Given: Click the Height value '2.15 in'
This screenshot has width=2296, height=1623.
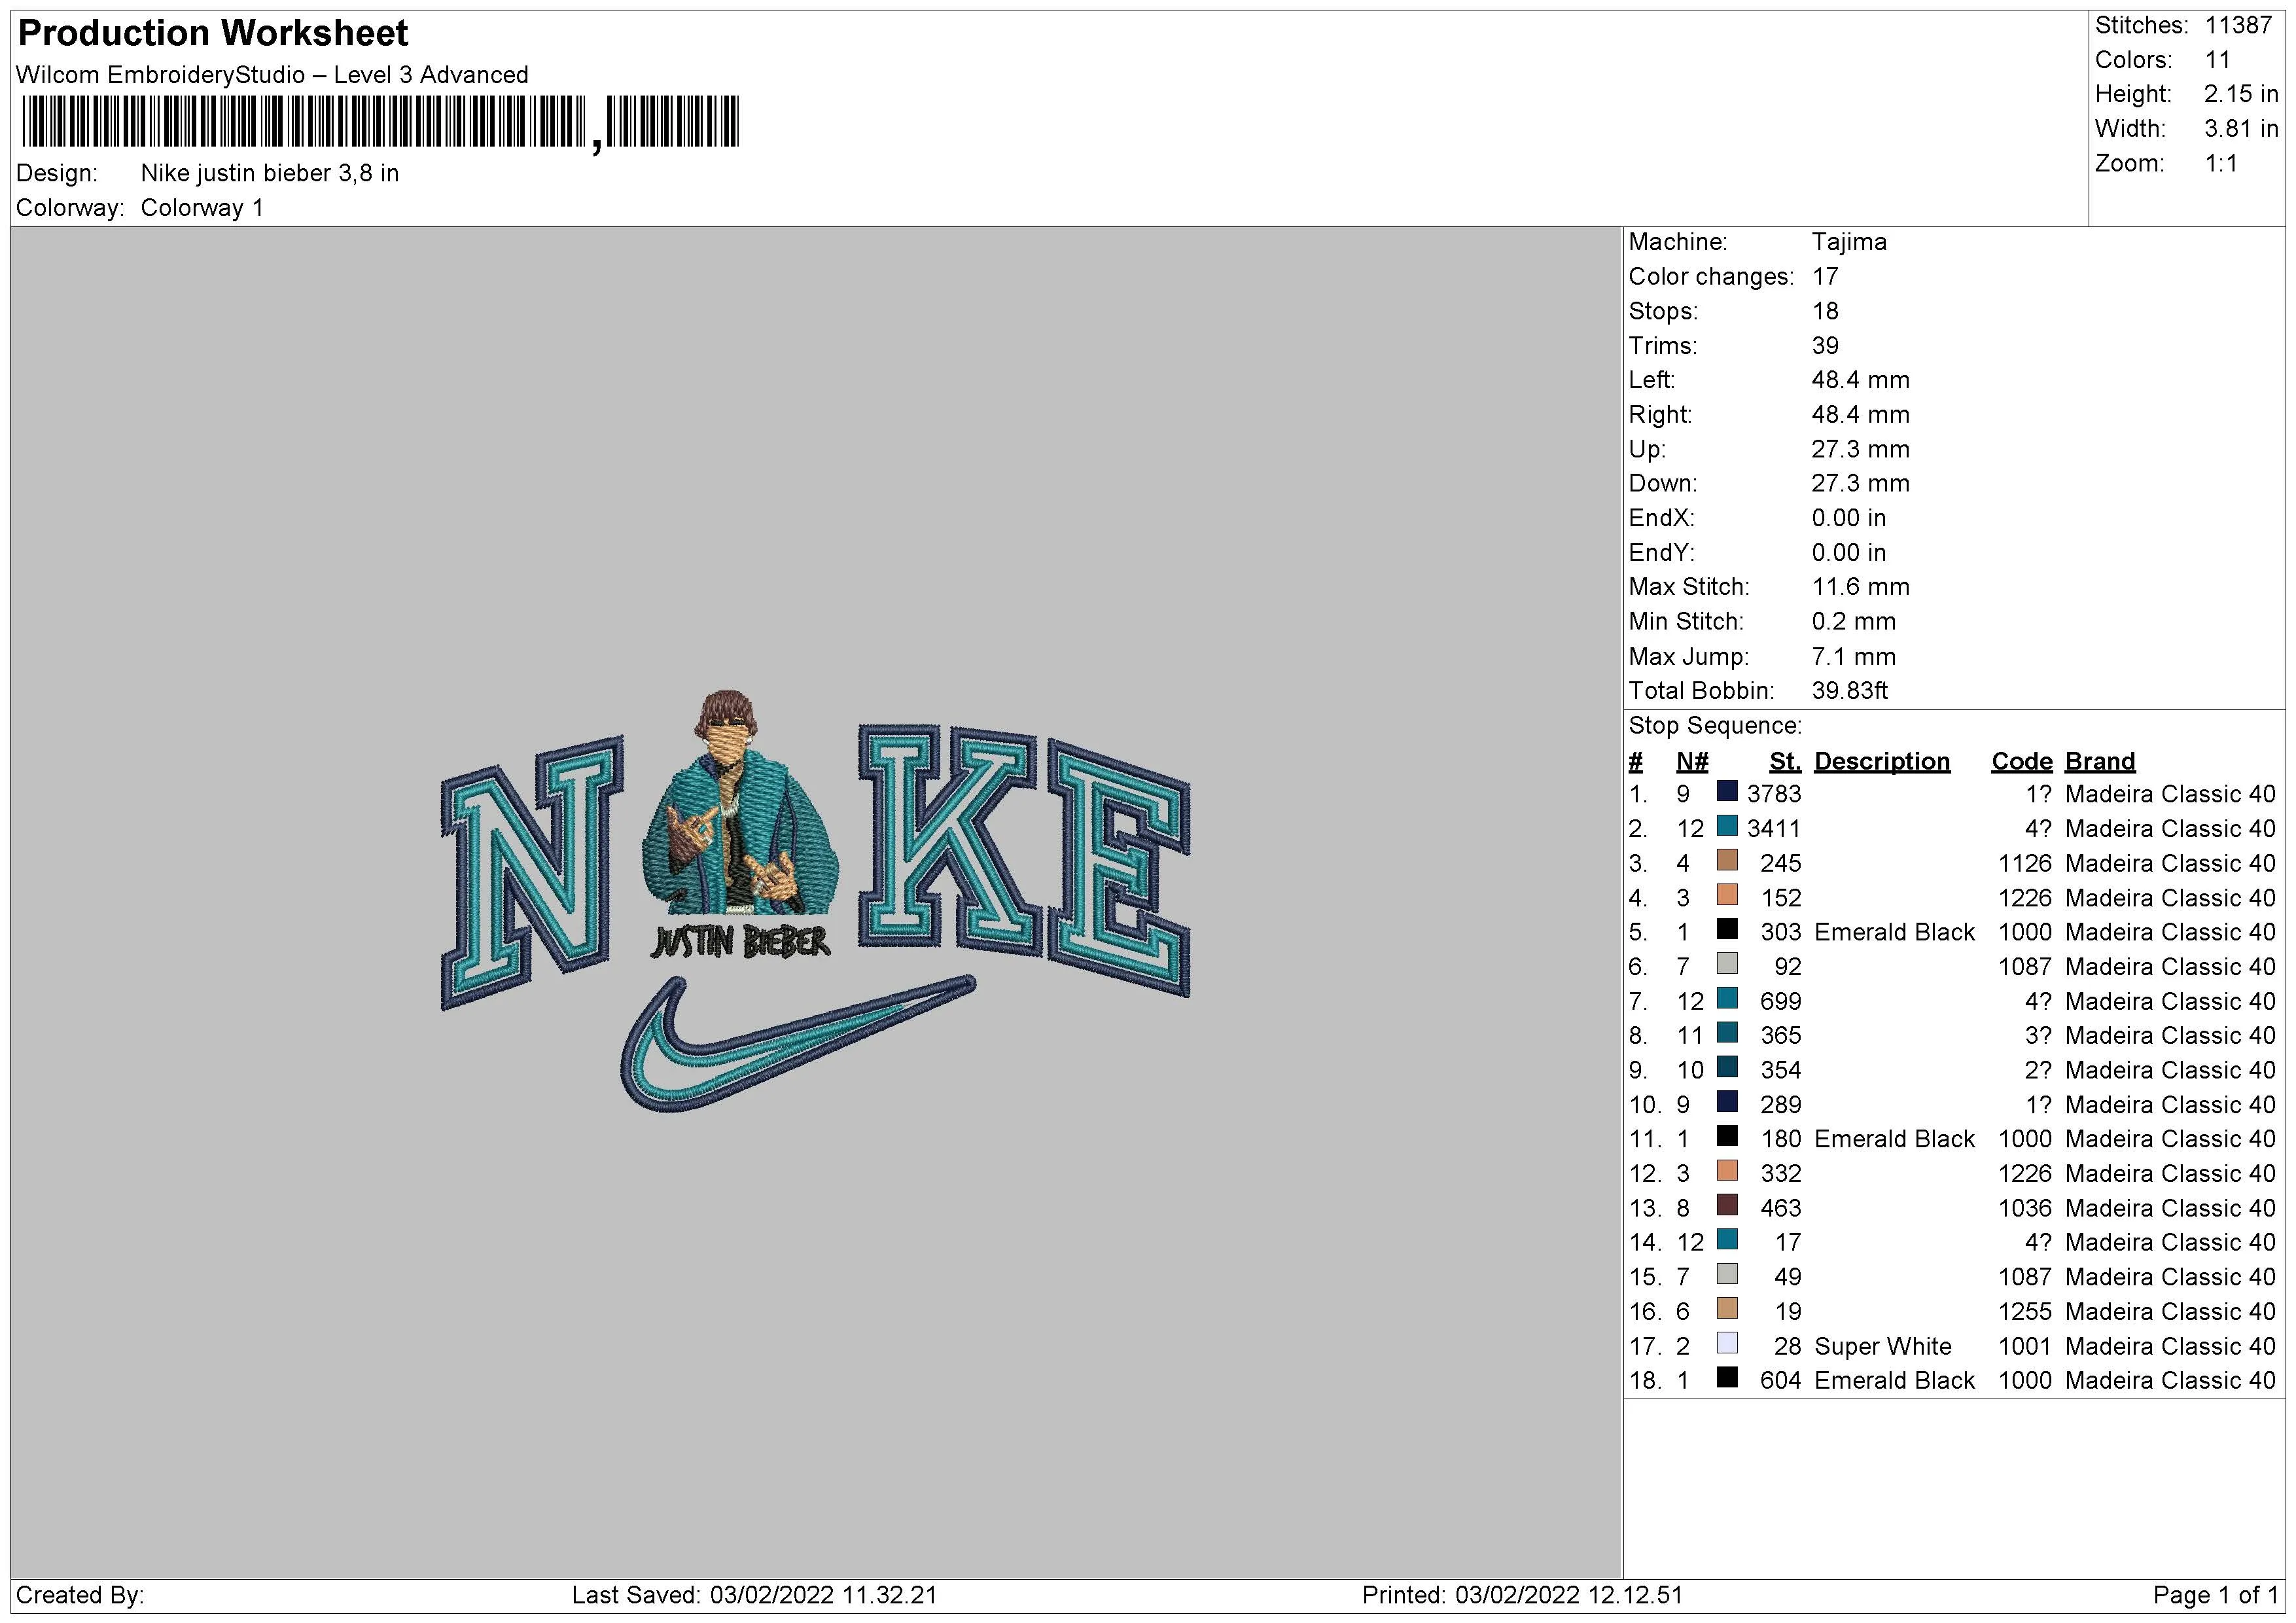Looking at the screenshot, I should [2240, 94].
